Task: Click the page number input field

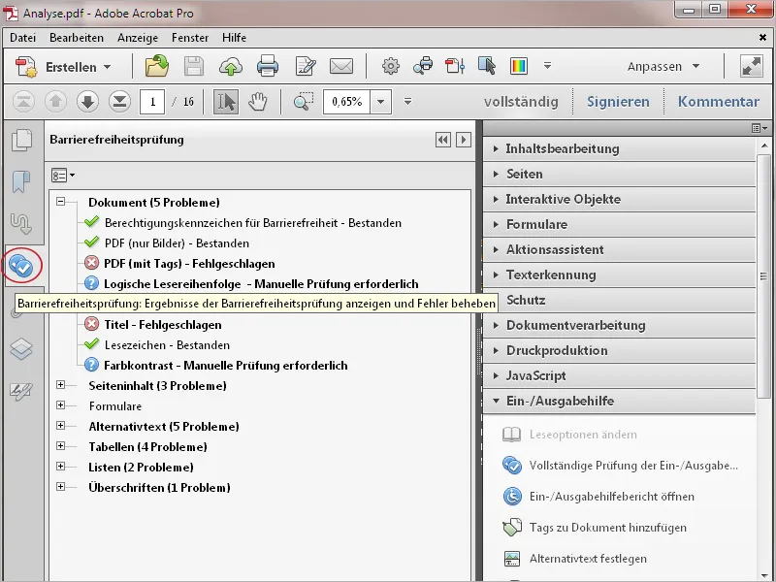Action: [x=152, y=102]
